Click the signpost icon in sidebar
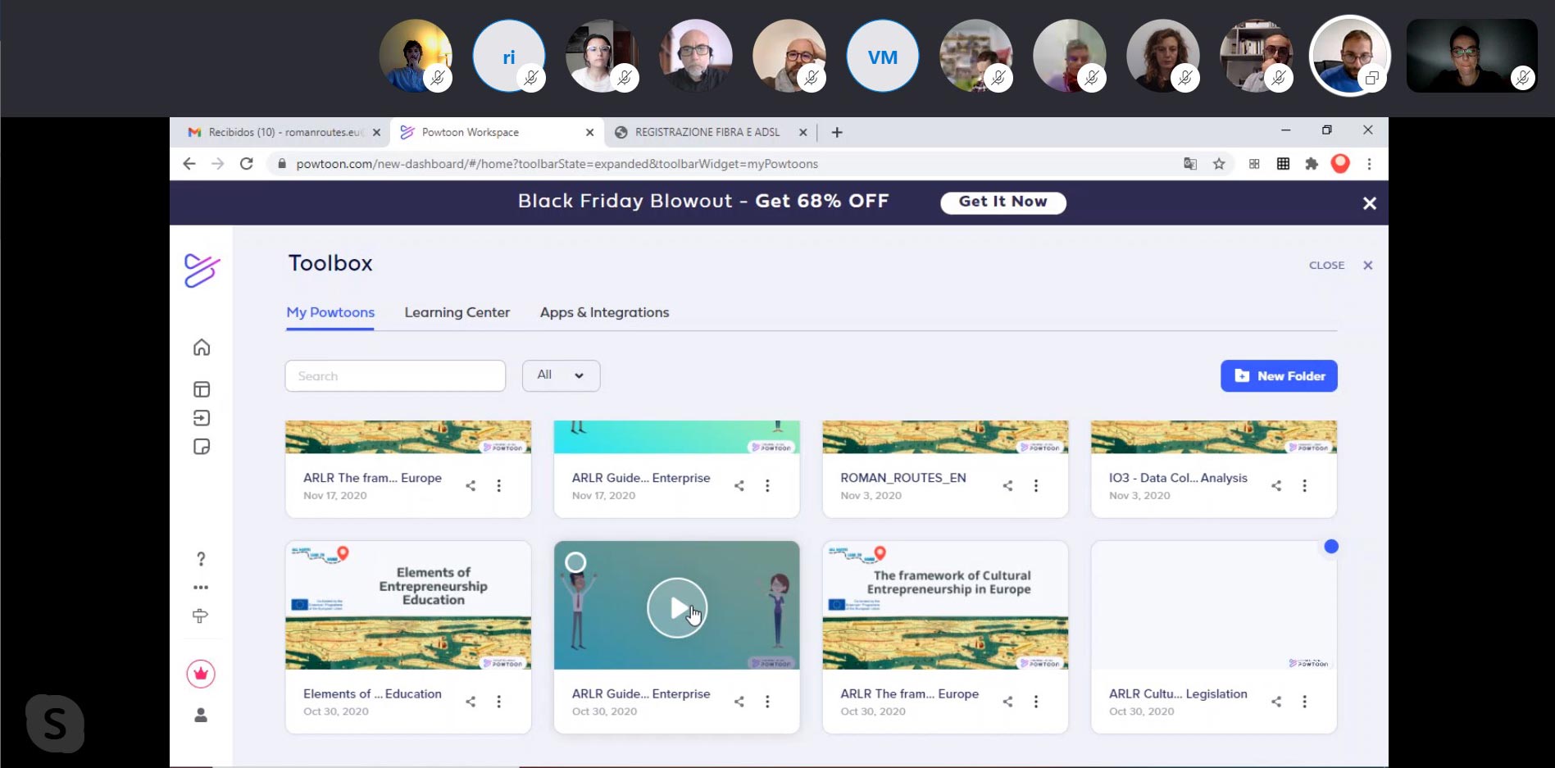 pyautogui.click(x=200, y=616)
